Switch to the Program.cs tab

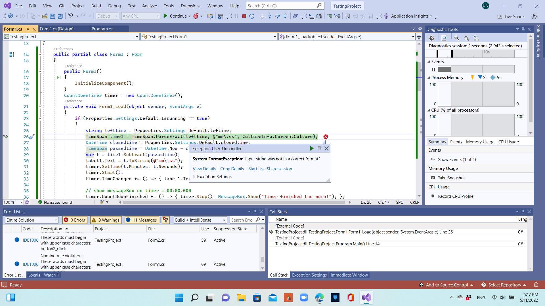tap(102, 29)
